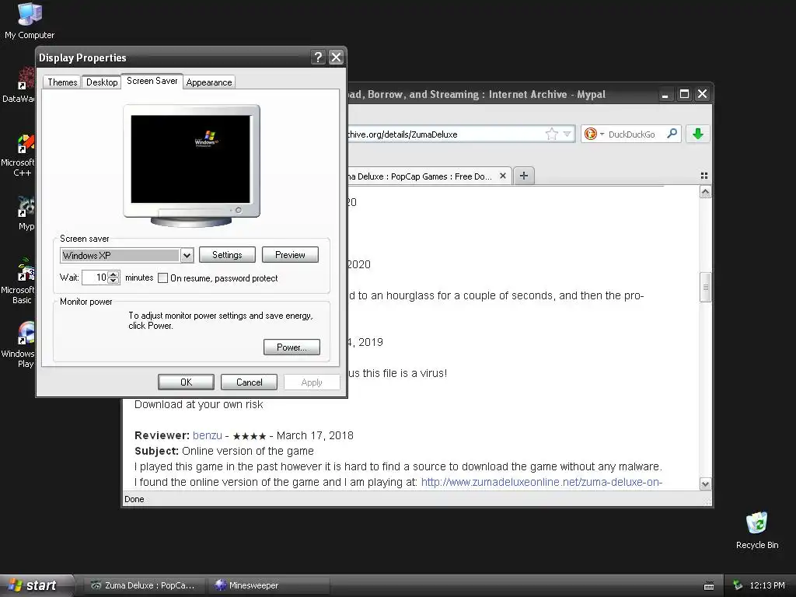Screen dimensions: 796x597
Task: Switch to the Desktop tab
Action: point(102,82)
